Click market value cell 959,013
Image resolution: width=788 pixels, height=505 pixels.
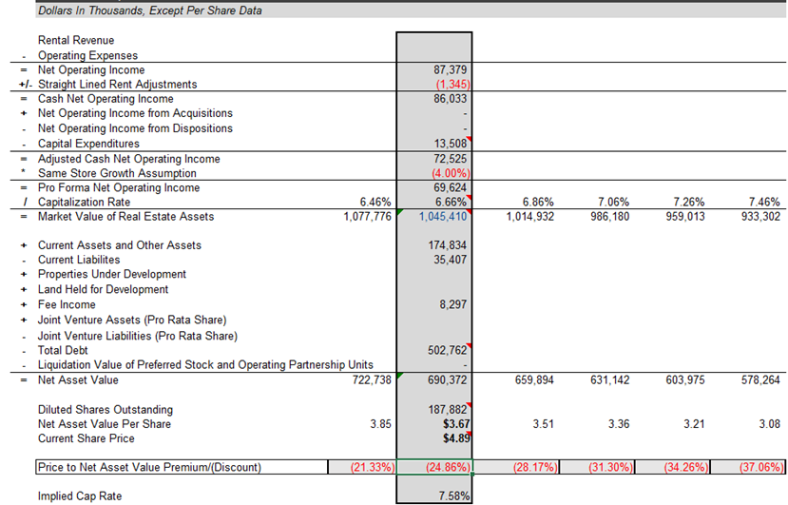click(685, 217)
